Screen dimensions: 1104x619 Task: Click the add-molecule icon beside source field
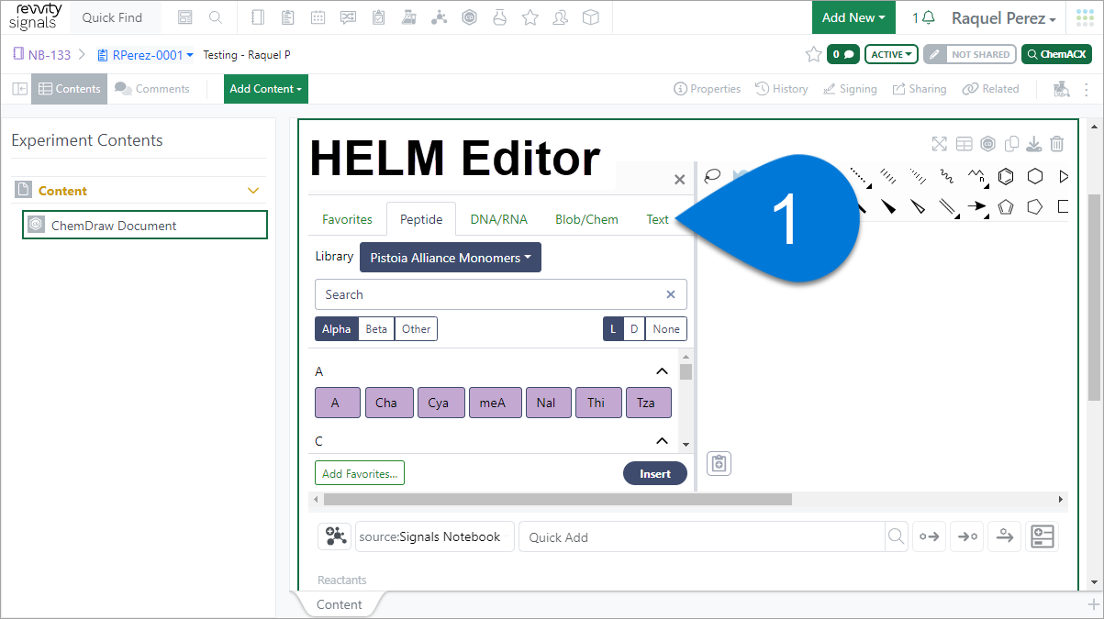click(335, 536)
